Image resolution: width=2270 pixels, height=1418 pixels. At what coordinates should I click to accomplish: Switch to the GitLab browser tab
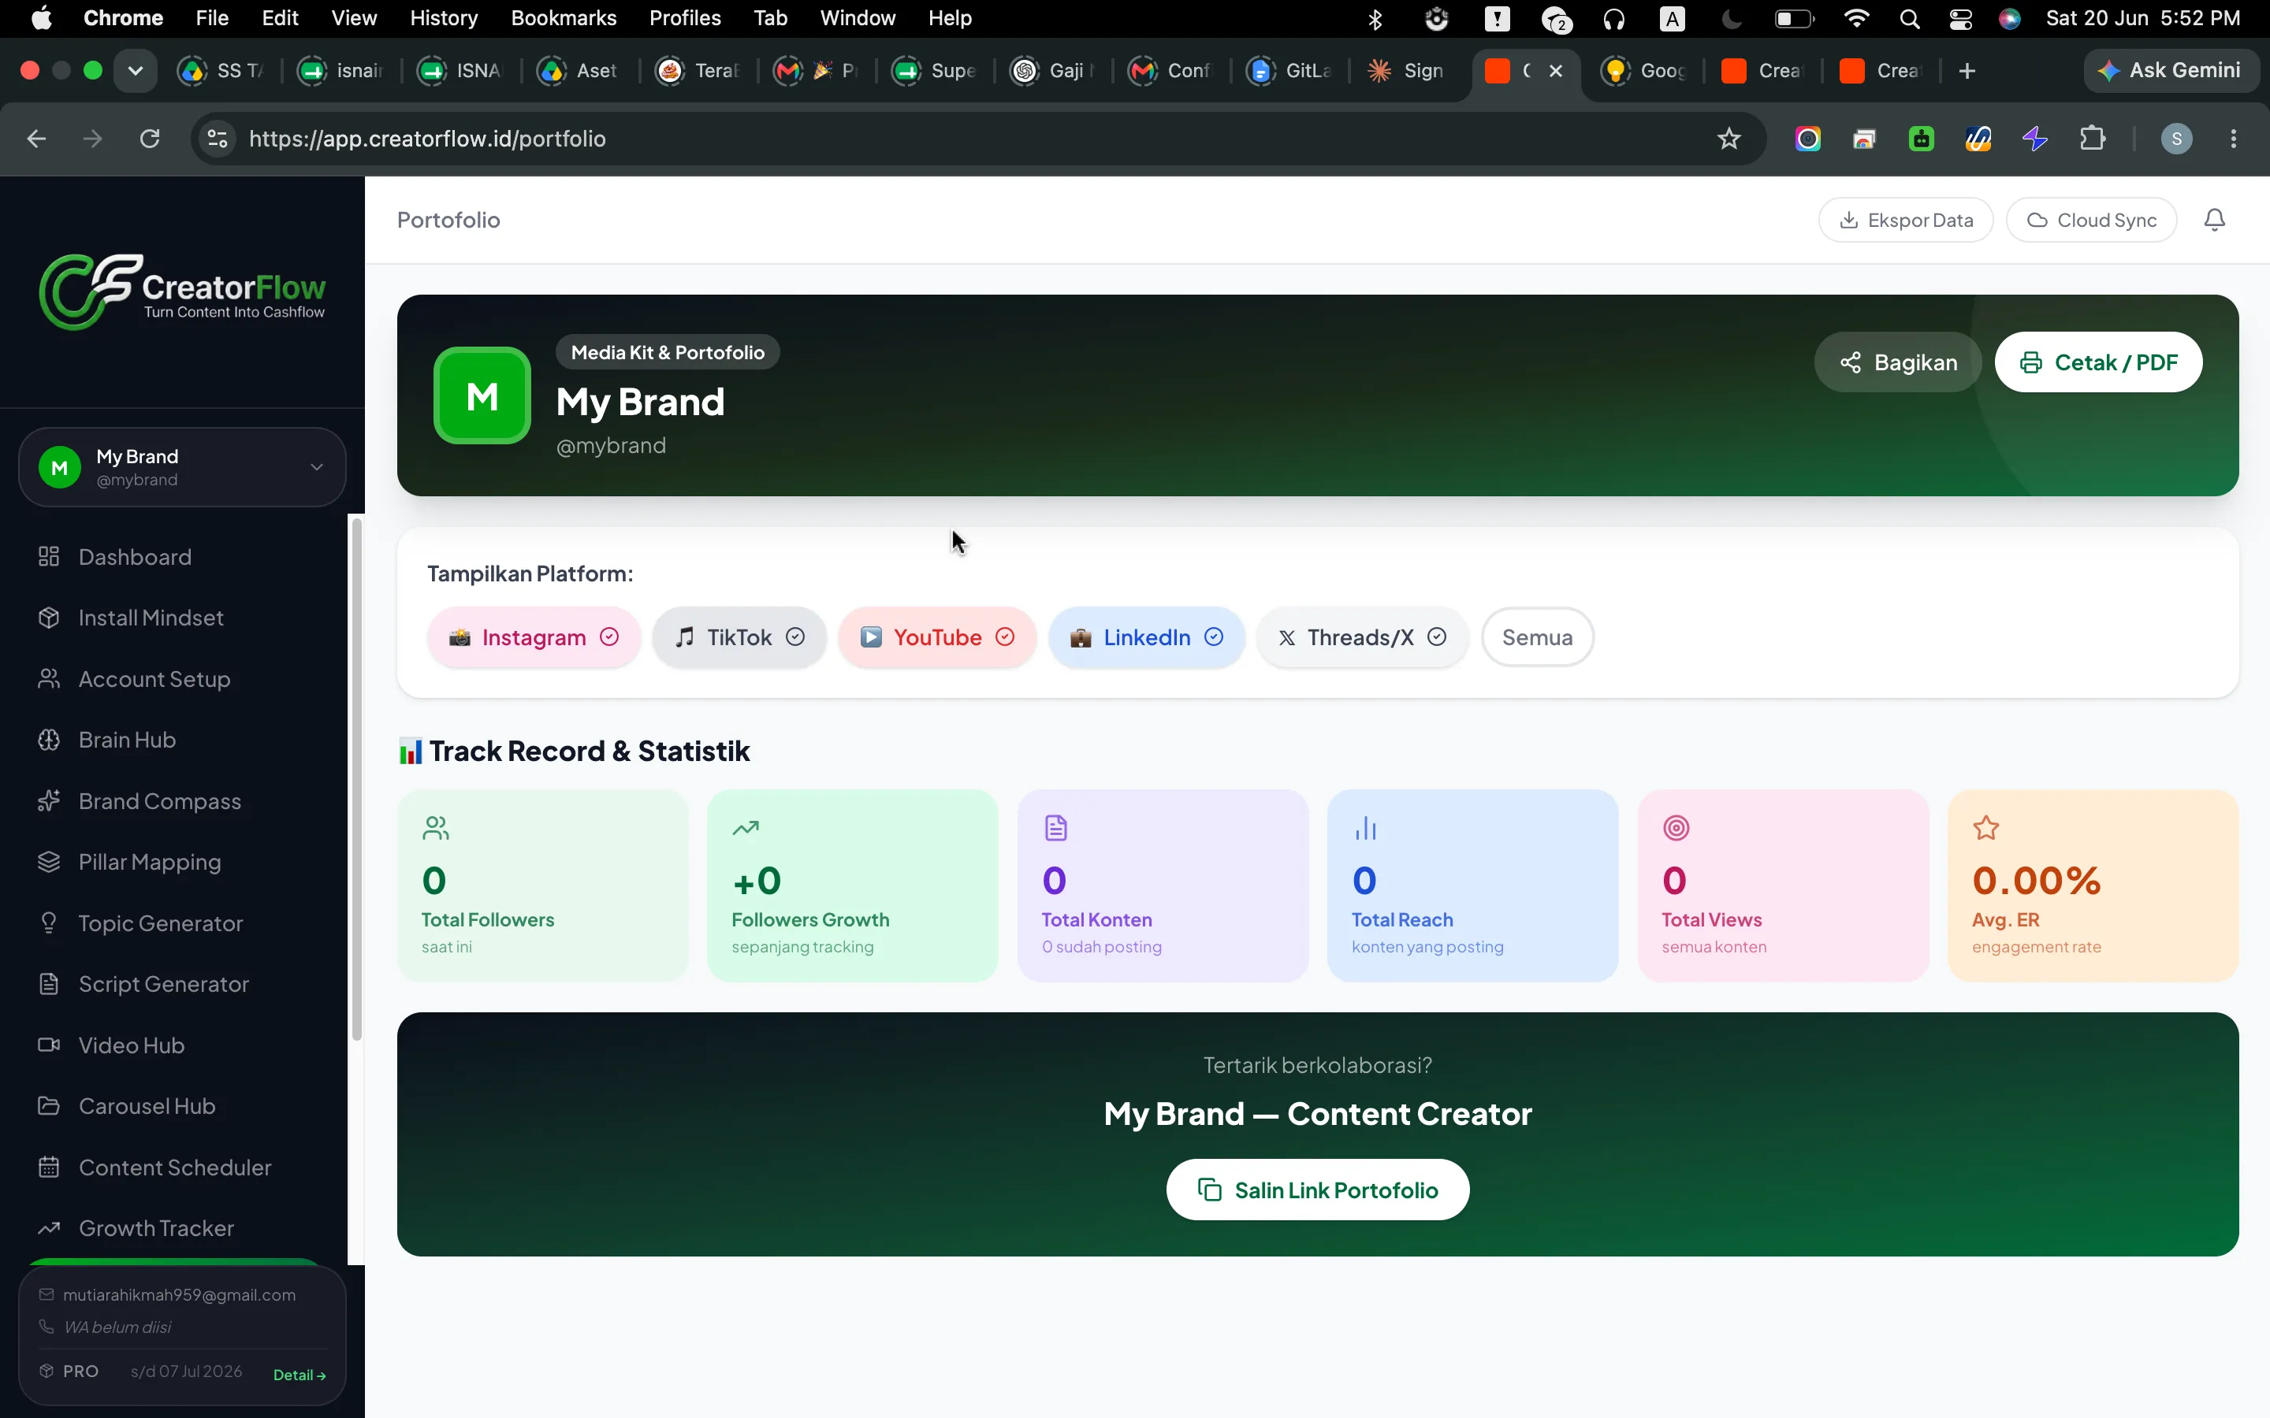click(1288, 70)
